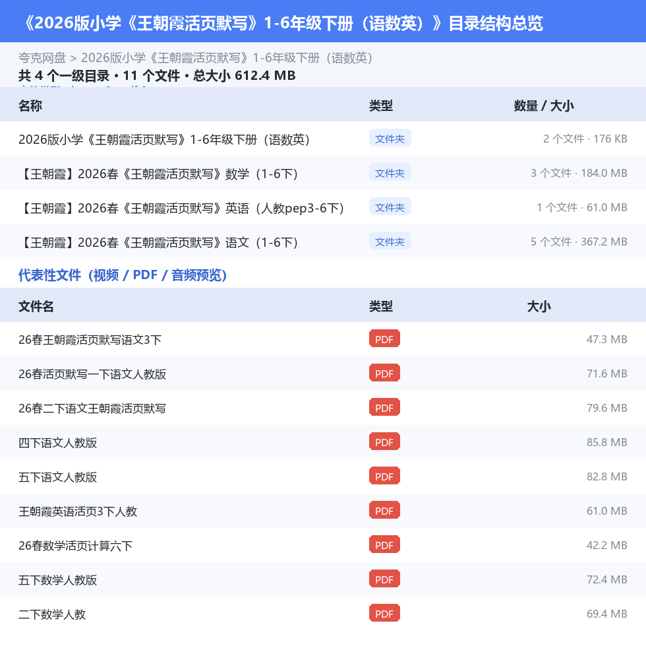Click PDF badge for 五下语文人教版
The width and height of the screenshot is (646, 652).
click(384, 476)
